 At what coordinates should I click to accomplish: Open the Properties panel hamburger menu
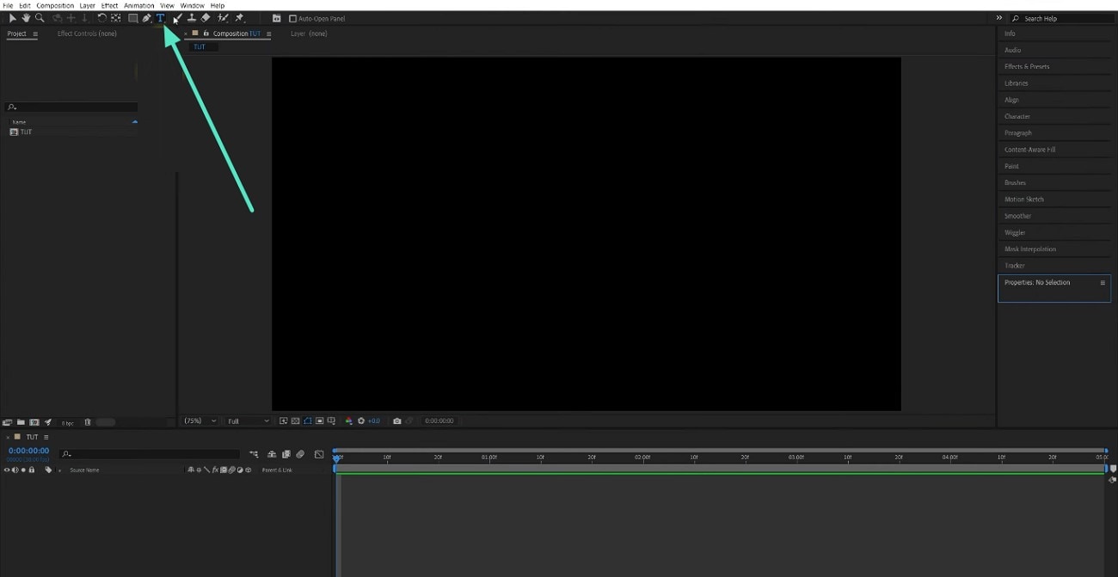click(x=1103, y=282)
